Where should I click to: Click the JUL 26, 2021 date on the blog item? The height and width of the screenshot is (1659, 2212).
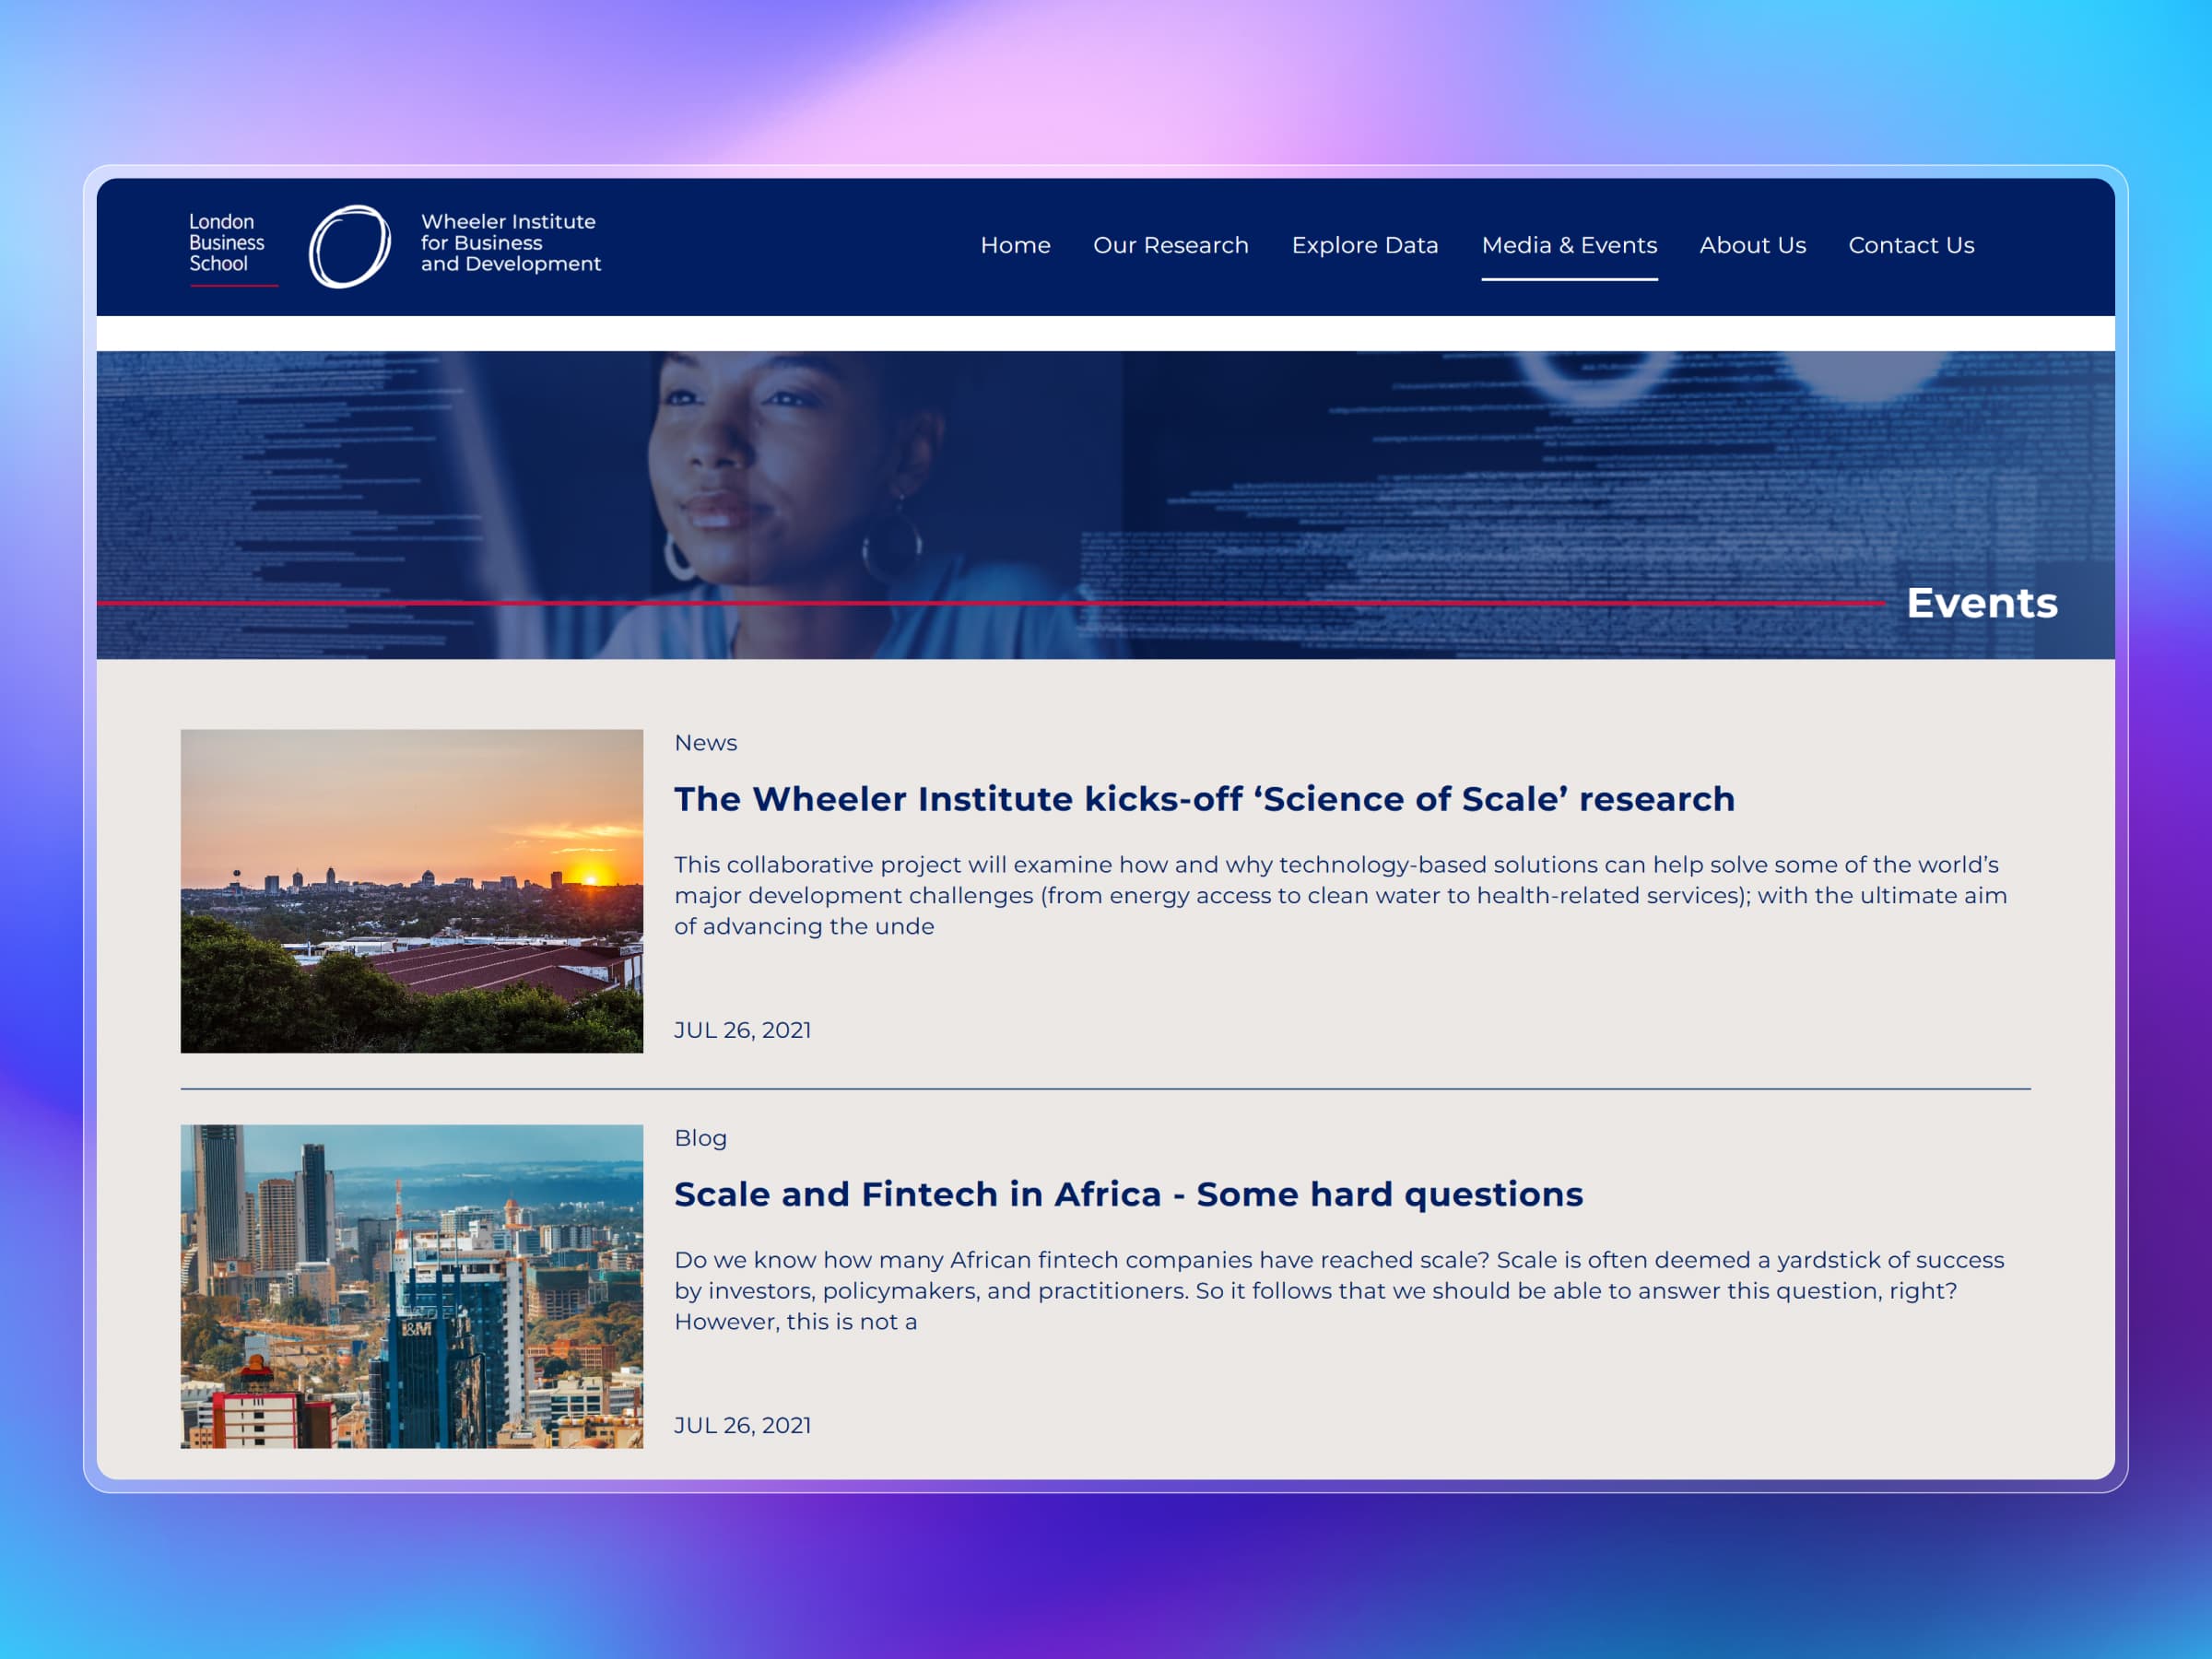[x=743, y=1424]
